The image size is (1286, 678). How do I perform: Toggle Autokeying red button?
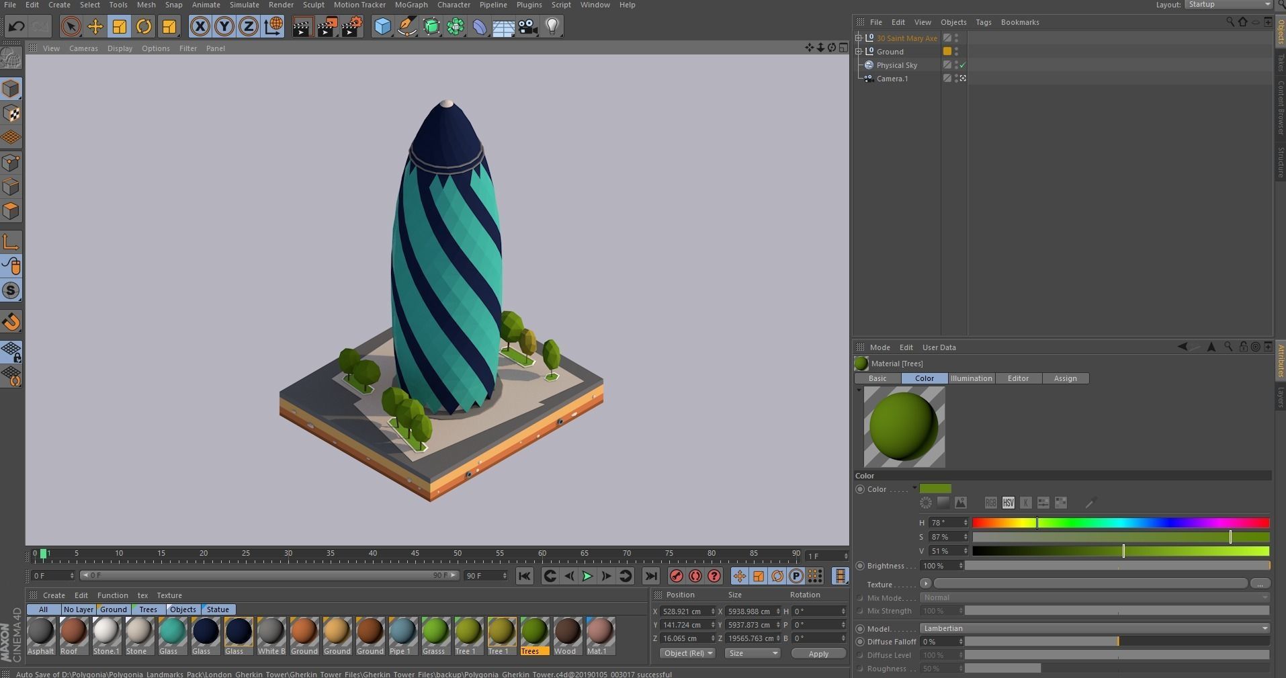[695, 576]
